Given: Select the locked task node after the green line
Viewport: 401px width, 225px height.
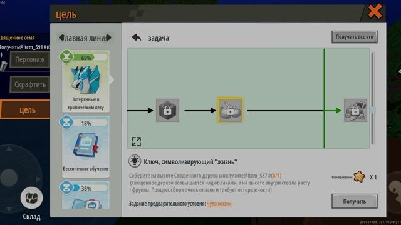Looking at the screenshot, I should [355, 110].
